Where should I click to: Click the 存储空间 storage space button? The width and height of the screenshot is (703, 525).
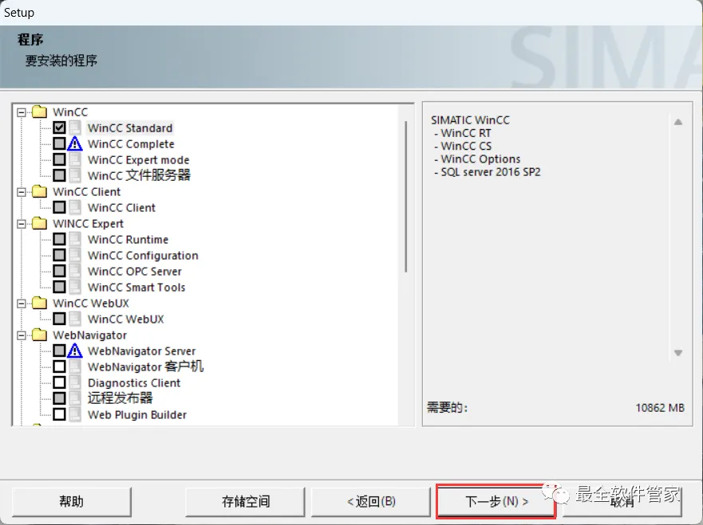(x=245, y=501)
